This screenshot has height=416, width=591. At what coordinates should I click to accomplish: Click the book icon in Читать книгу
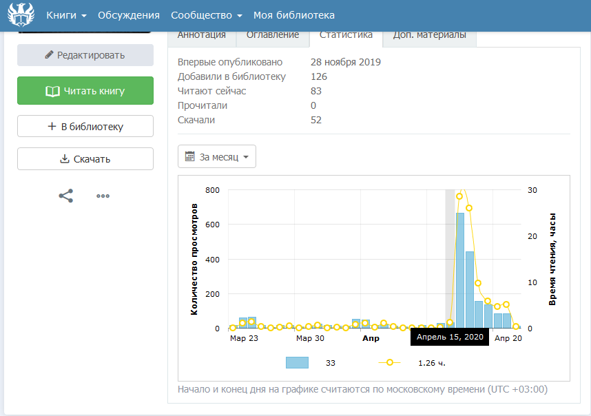(x=52, y=91)
